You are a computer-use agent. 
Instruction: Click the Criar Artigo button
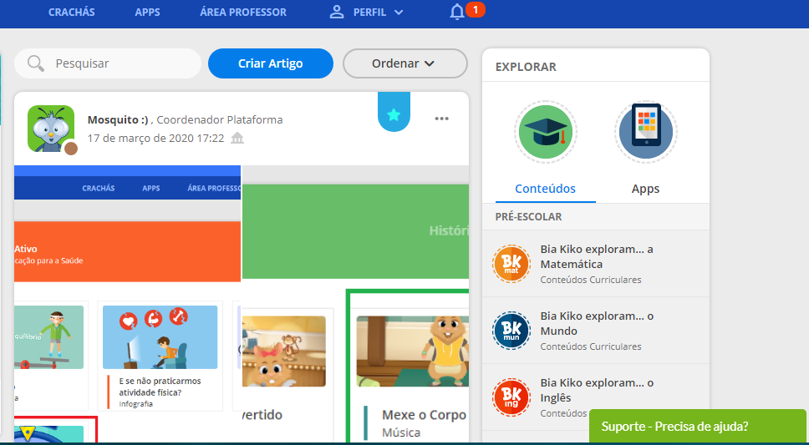pos(270,63)
